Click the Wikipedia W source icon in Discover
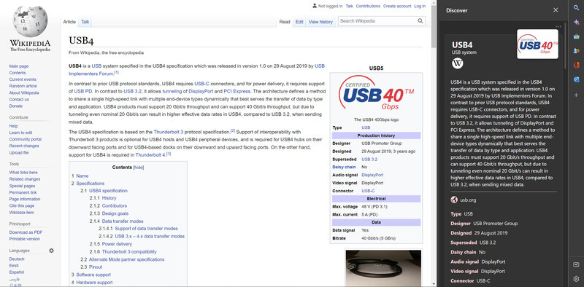The height and width of the screenshot is (287, 584). 458,63
